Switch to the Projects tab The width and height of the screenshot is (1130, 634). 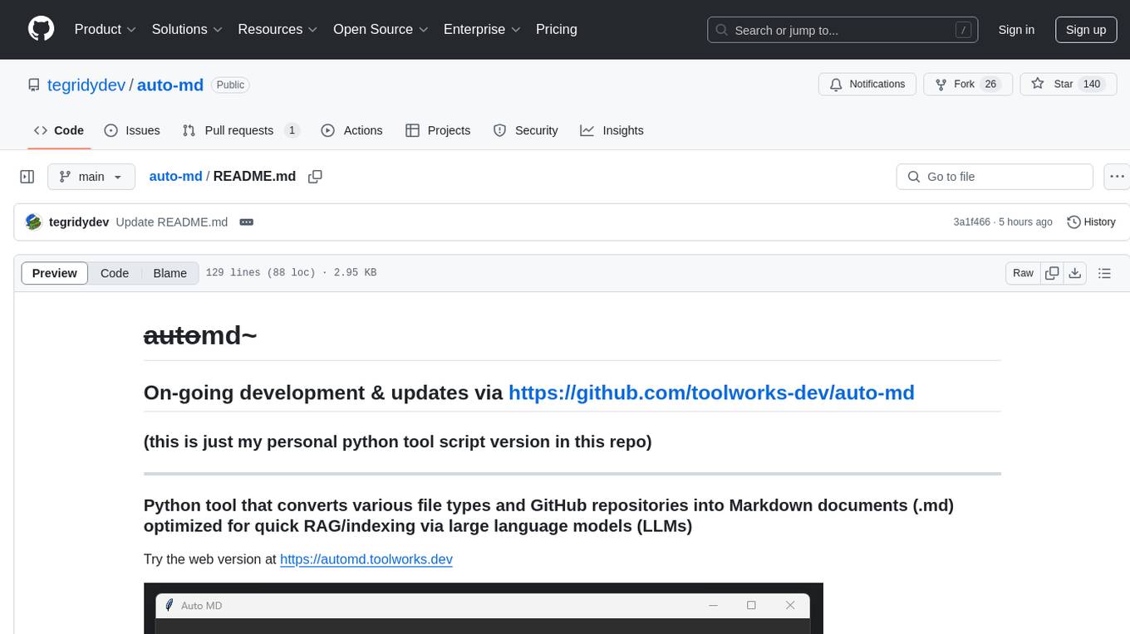click(438, 130)
